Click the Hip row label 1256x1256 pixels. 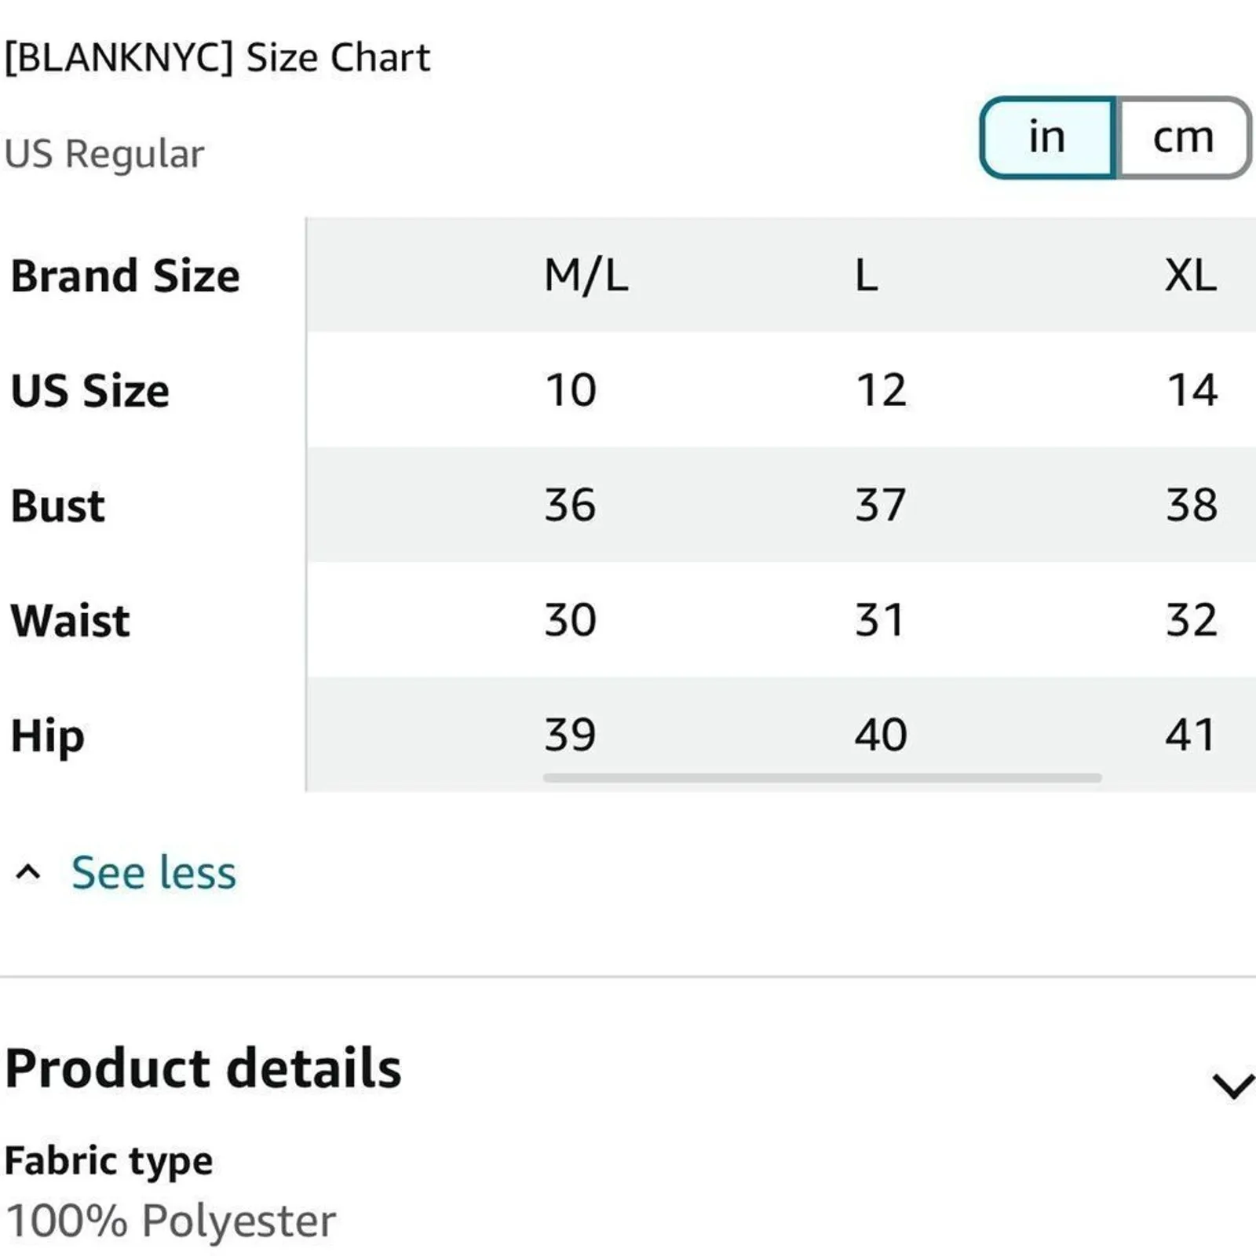coord(48,737)
